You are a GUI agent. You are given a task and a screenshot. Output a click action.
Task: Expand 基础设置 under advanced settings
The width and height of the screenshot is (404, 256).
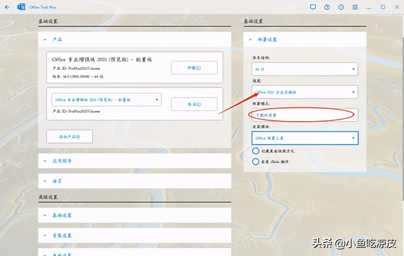point(135,215)
